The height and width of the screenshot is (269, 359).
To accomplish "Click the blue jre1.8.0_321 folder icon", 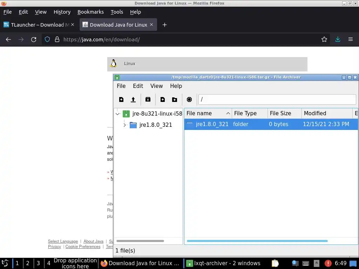I will pos(133,125).
